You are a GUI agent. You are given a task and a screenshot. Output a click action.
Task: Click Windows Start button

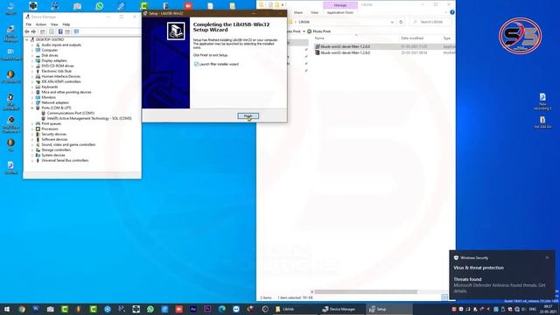pos(7,309)
